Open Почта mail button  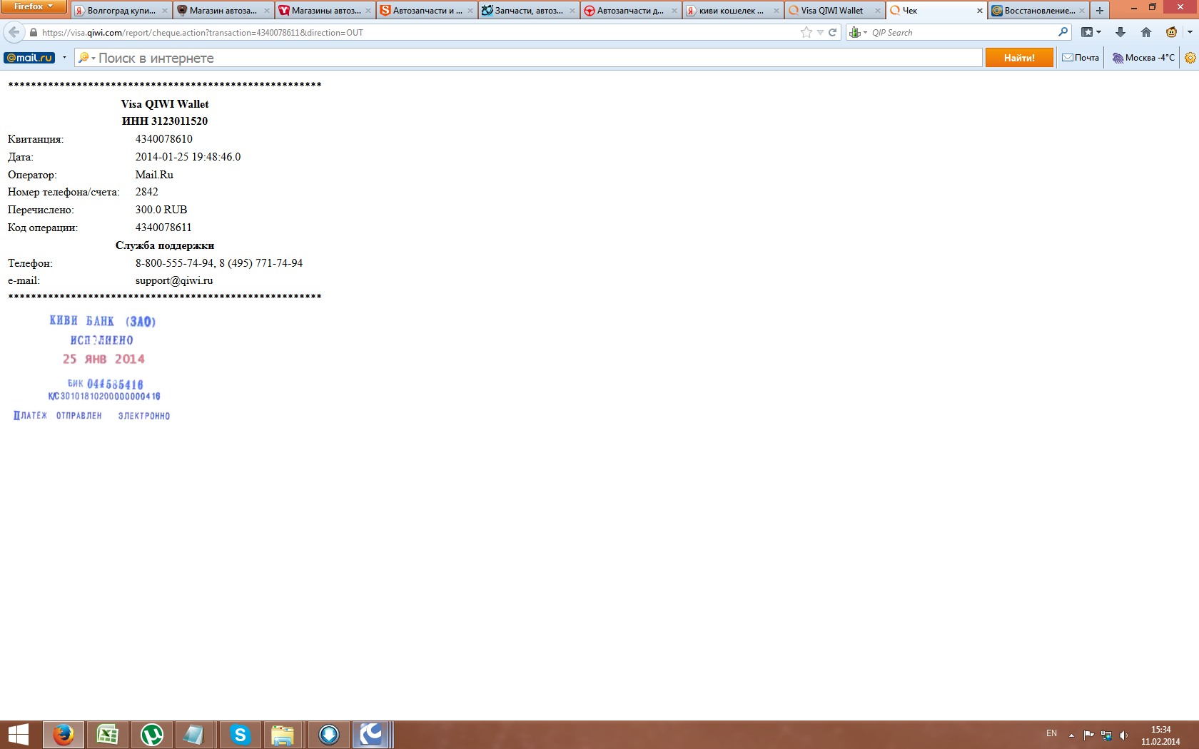pos(1081,58)
